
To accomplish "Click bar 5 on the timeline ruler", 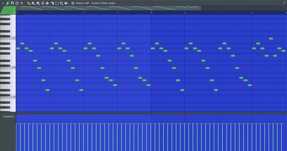I will tap(151, 13).
